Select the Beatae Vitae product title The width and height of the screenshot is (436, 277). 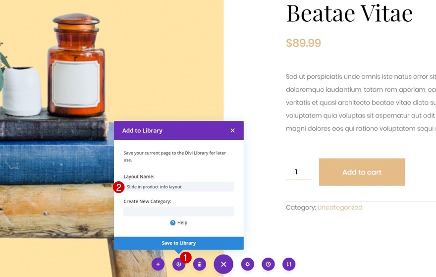(349, 13)
